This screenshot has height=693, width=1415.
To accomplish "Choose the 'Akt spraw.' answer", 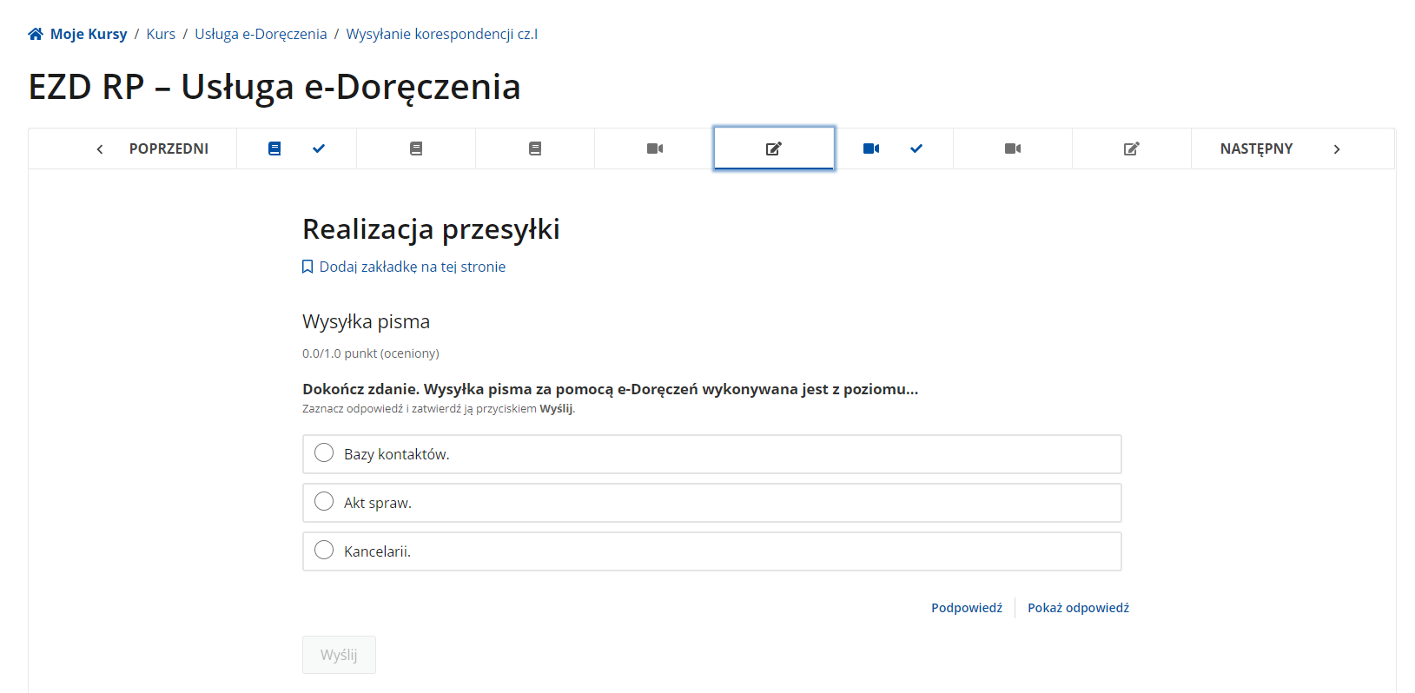I will point(324,502).
